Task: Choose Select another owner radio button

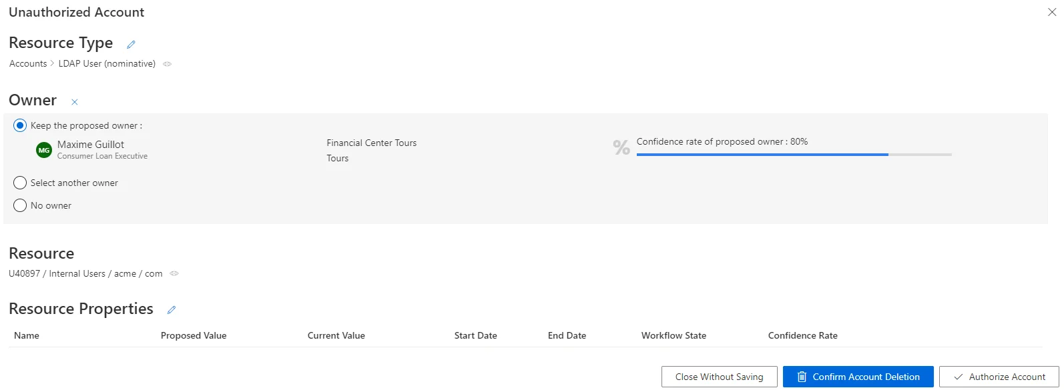Action: (x=20, y=183)
